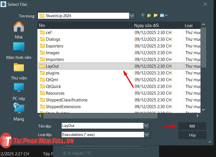This screenshot has width=216, height=157.
Task: Select the Dialogs folder icon
Action: 42,39
